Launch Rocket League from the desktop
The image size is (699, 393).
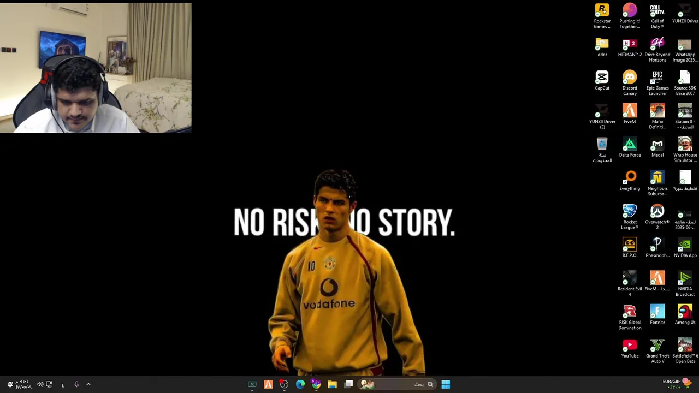tap(630, 217)
